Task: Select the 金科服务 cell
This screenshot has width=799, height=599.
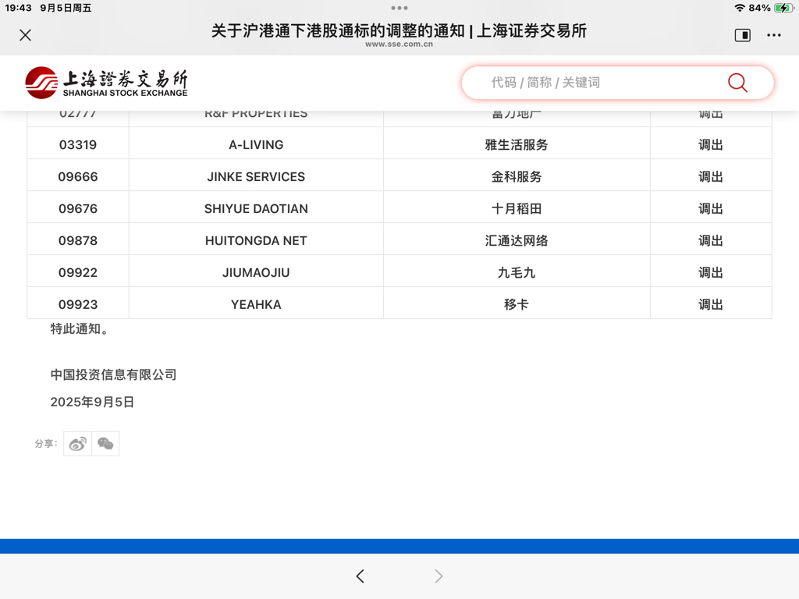Action: point(517,177)
